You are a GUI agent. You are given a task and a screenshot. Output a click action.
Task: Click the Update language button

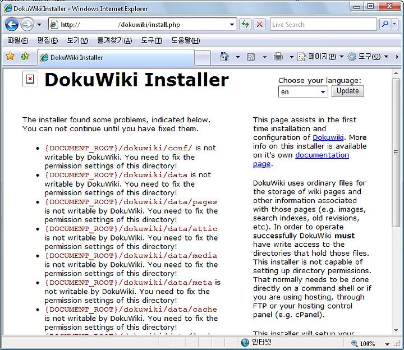347,91
